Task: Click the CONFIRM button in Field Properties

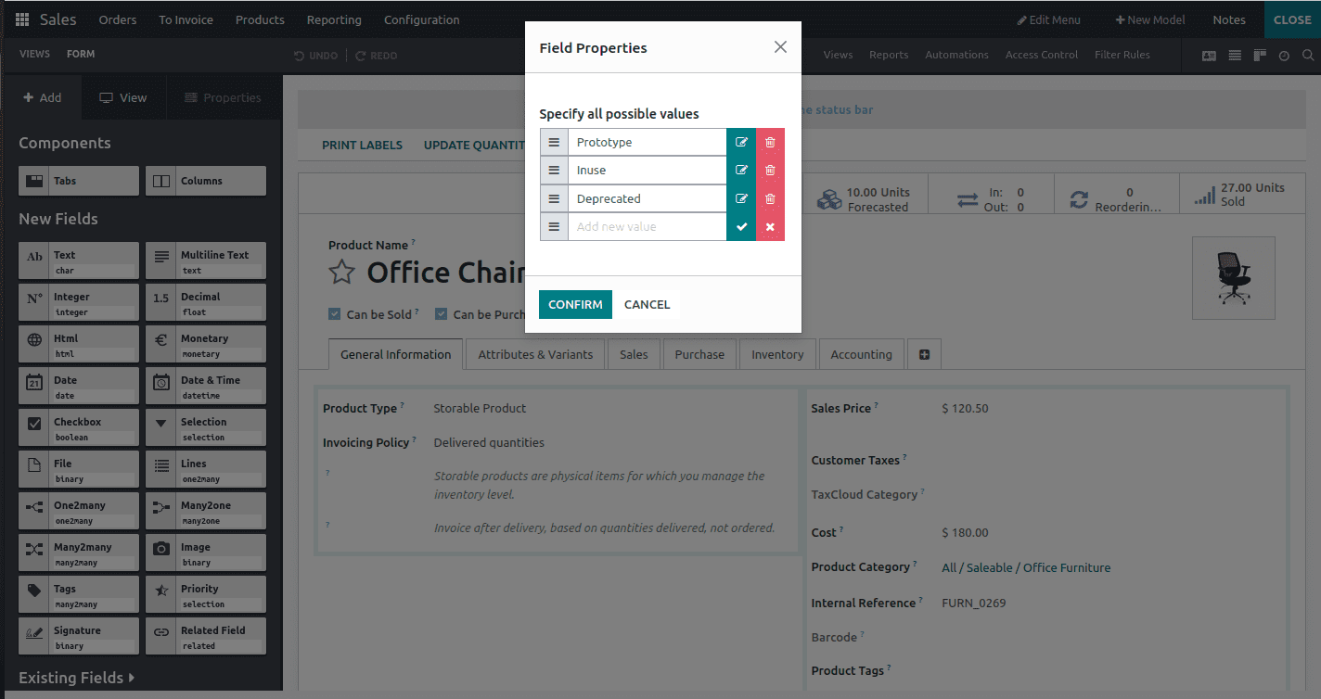Action: (x=574, y=304)
